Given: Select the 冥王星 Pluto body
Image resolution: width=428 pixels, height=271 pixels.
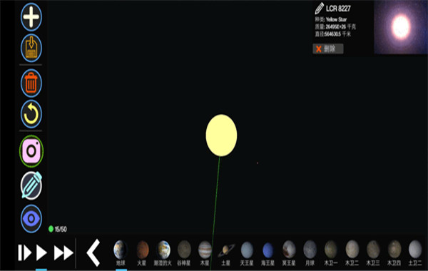Looking at the screenshot, I should [x=289, y=253].
